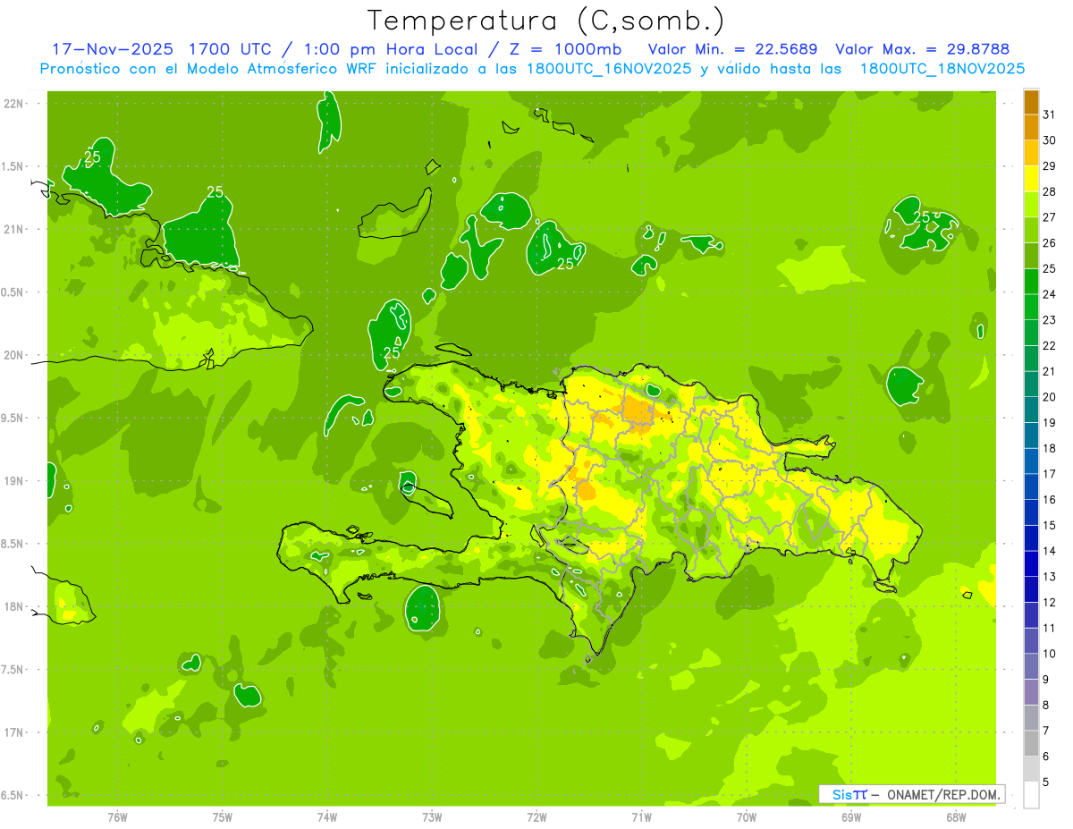Click the "17N" latitude axis label
Screen dimensions: 1073x829
click(x=14, y=732)
